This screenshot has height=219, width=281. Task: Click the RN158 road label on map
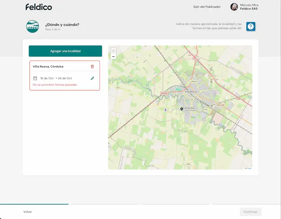click(164, 93)
